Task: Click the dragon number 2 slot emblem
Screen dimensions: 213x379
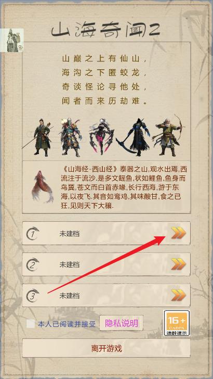Action: (33, 264)
